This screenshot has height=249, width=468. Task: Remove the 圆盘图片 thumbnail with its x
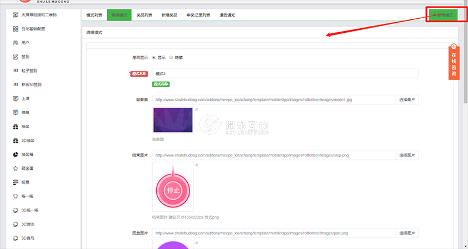pos(197,243)
